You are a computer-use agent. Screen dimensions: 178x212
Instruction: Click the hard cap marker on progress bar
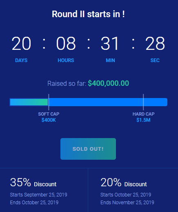[143, 102]
